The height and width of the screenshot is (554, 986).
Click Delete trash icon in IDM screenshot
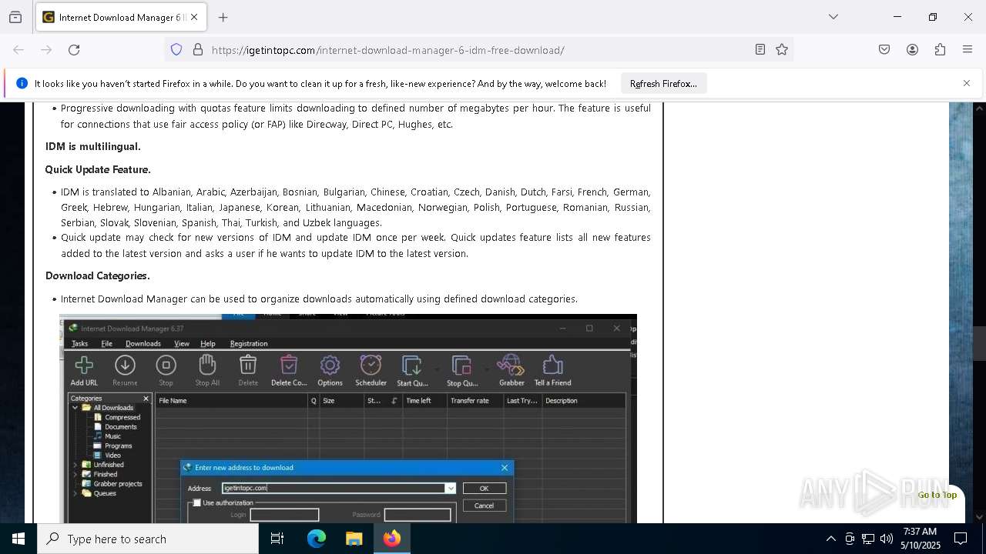point(248,370)
